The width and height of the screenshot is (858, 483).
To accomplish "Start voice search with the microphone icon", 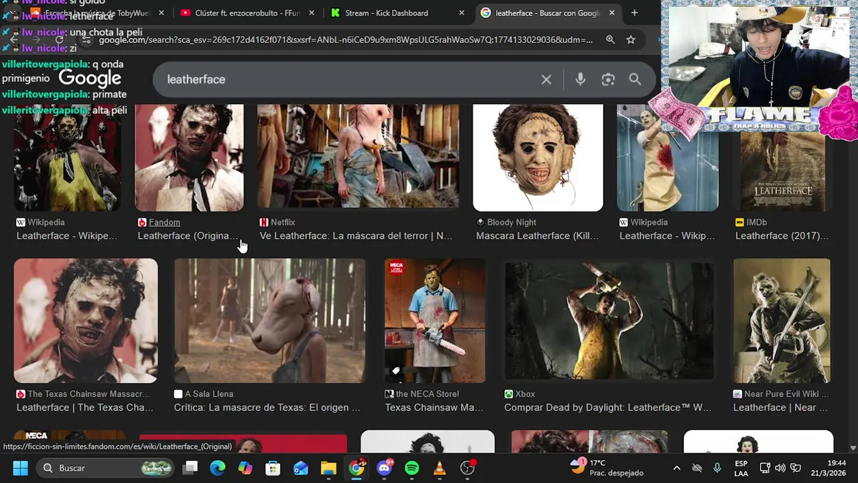I will coord(580,79).
